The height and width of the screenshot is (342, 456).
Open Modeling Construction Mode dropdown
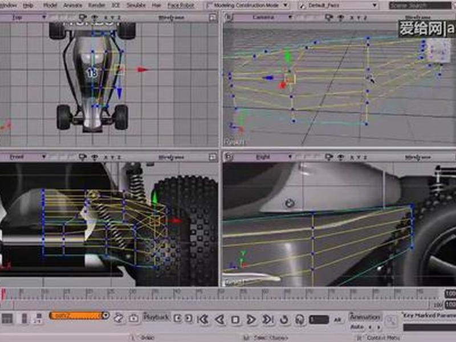coord(247,5)
